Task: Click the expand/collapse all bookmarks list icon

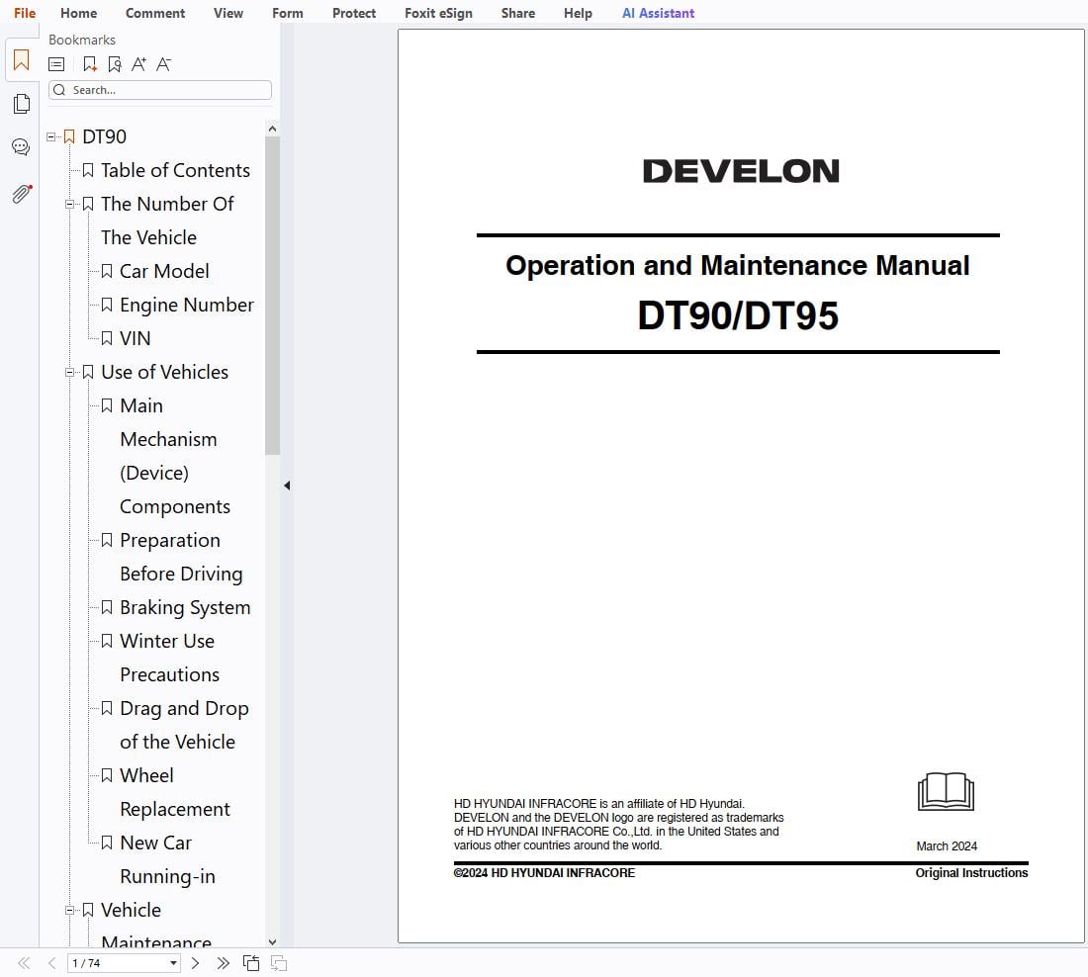Action: tap(56, 64)
